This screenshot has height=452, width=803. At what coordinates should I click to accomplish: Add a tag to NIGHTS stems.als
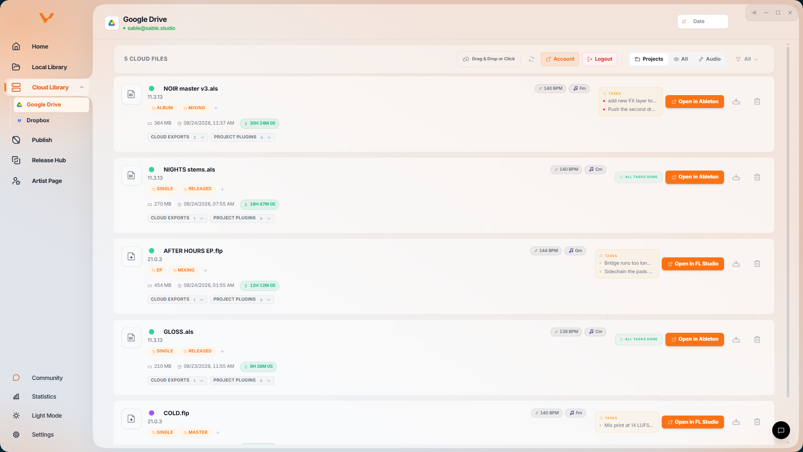coord(222,189)
